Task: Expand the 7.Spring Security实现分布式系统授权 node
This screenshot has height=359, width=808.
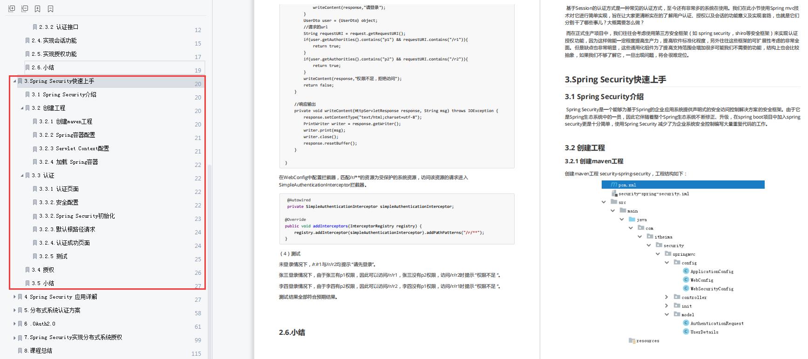Action: [x=14, y=337]
